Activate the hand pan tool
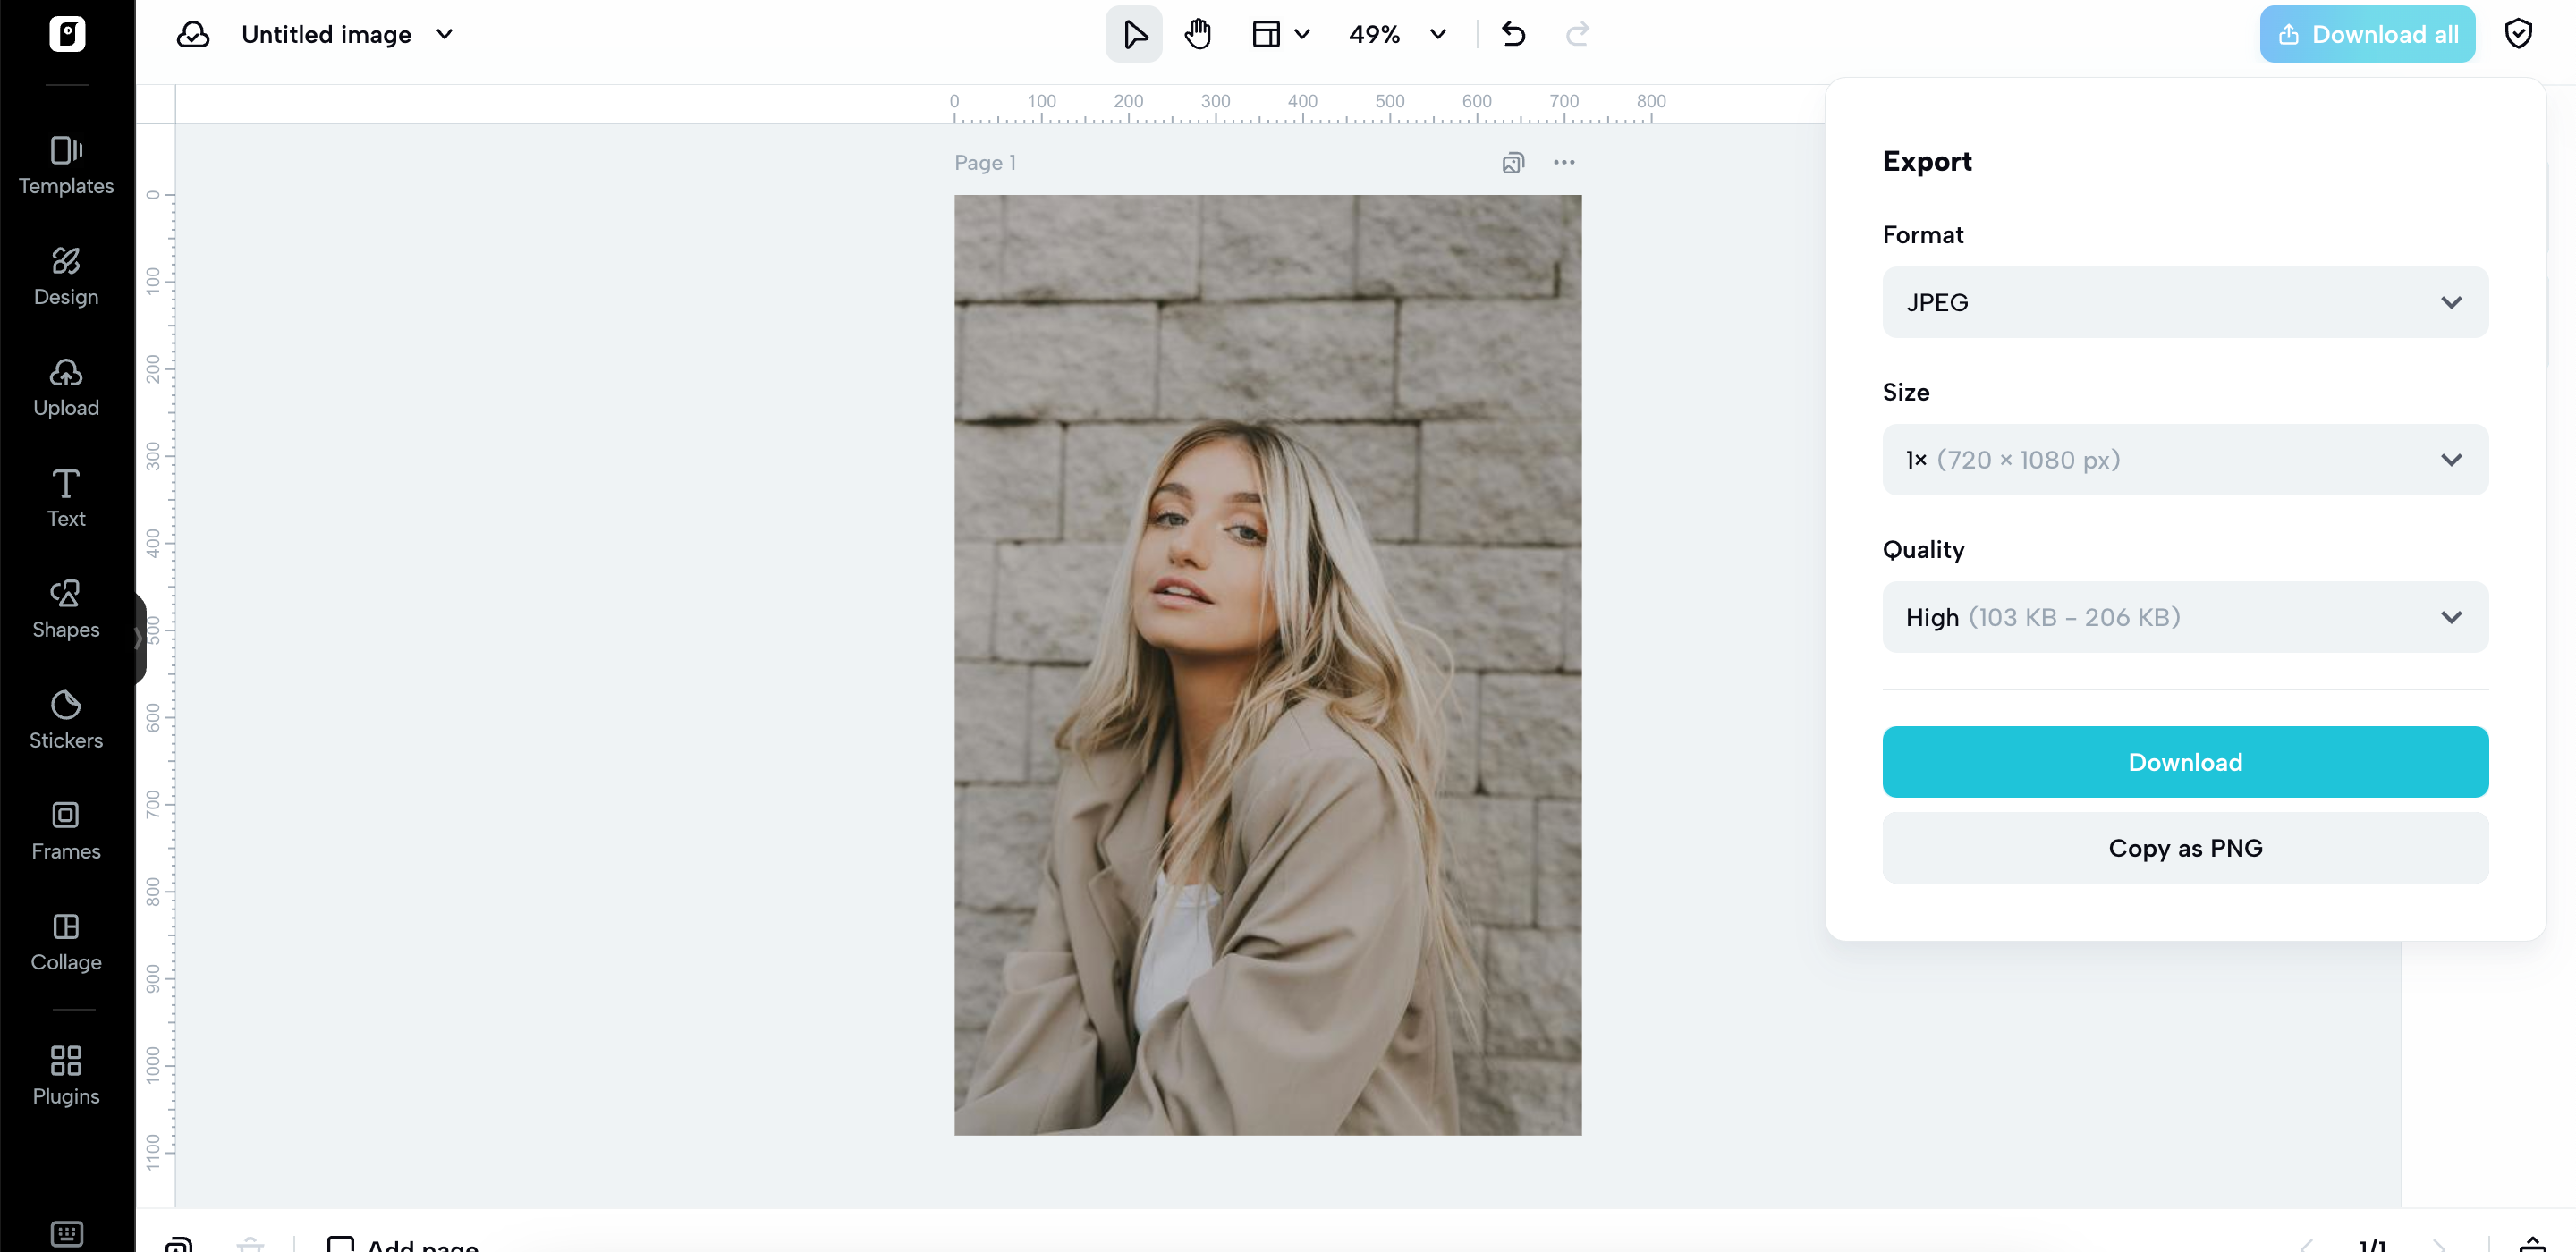The width and height of the screenshot is (2576, 1252). coord(1198,34)
